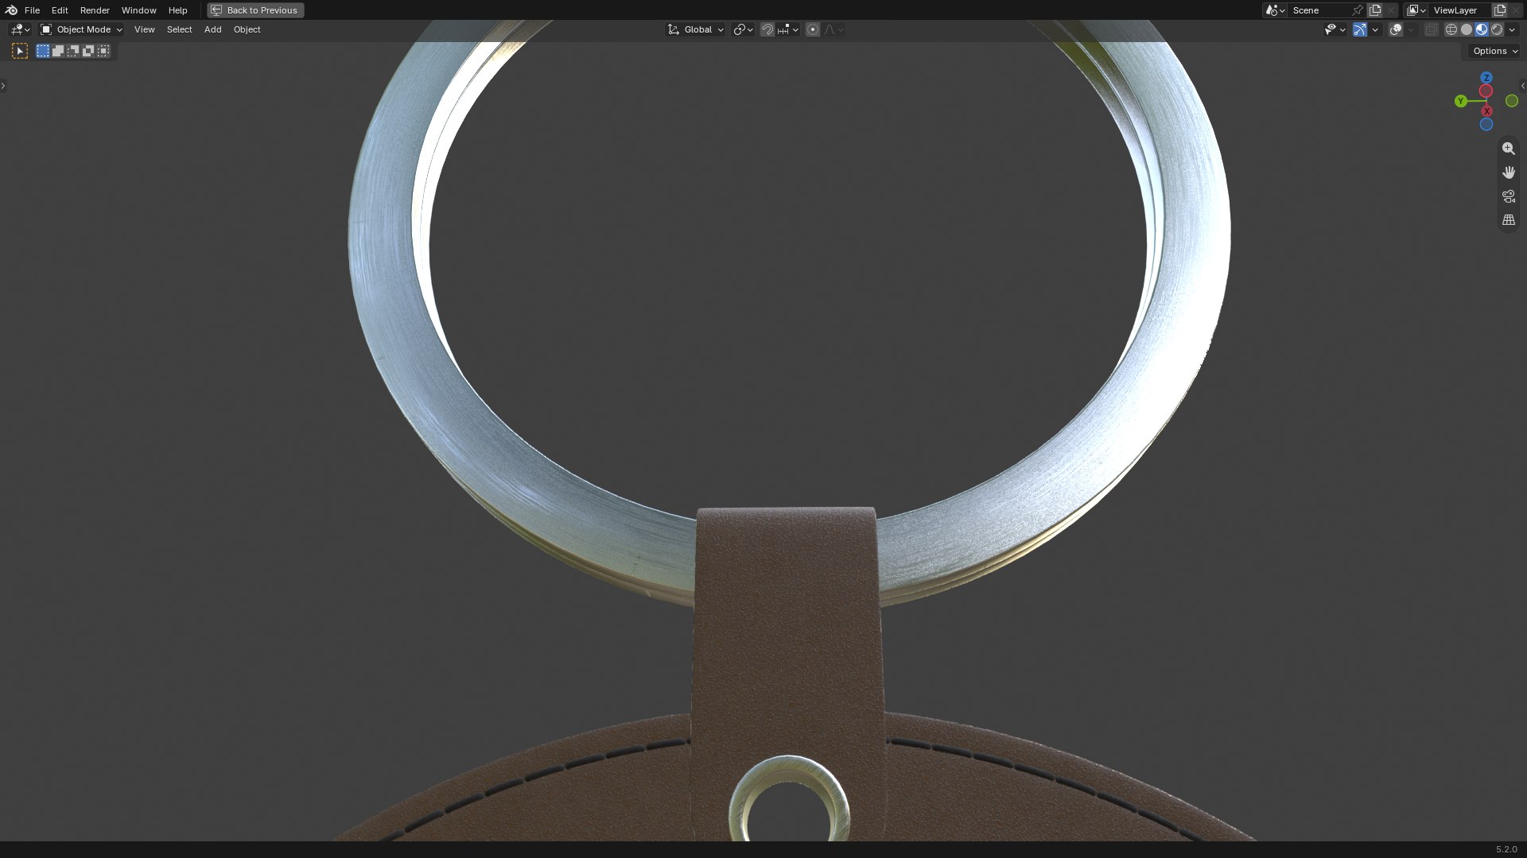Click the Z axis on navigation gizmo

pyautogui.click(x=1486, y=78)
